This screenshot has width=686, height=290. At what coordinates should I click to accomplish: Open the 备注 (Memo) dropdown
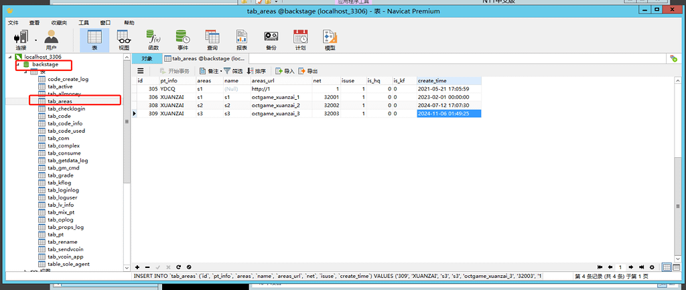click(211, 71)
